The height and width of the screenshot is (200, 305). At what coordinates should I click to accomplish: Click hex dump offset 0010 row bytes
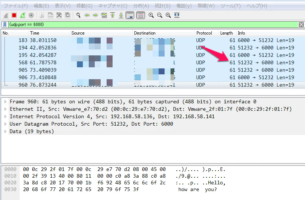(94, 176)
